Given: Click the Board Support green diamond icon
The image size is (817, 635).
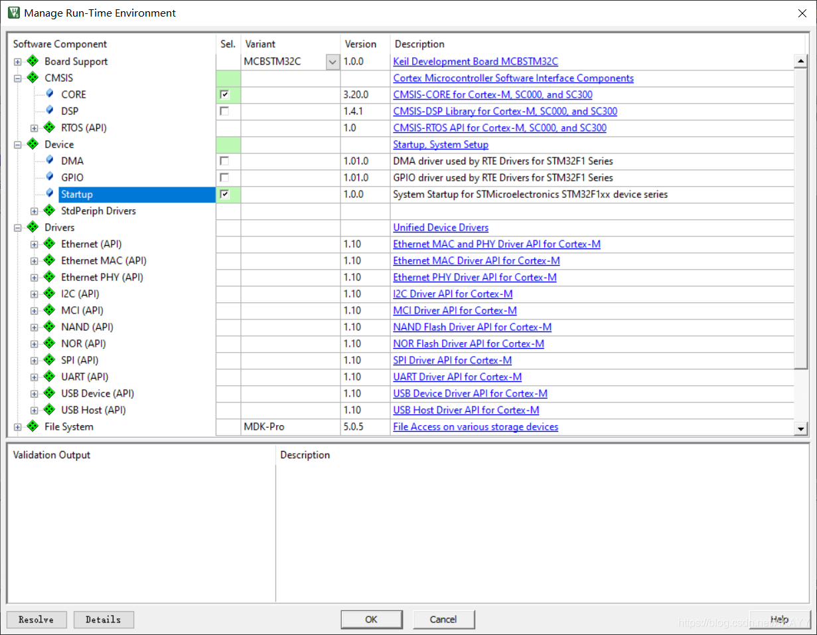Looking at the screenshot, I should [33, 61].
